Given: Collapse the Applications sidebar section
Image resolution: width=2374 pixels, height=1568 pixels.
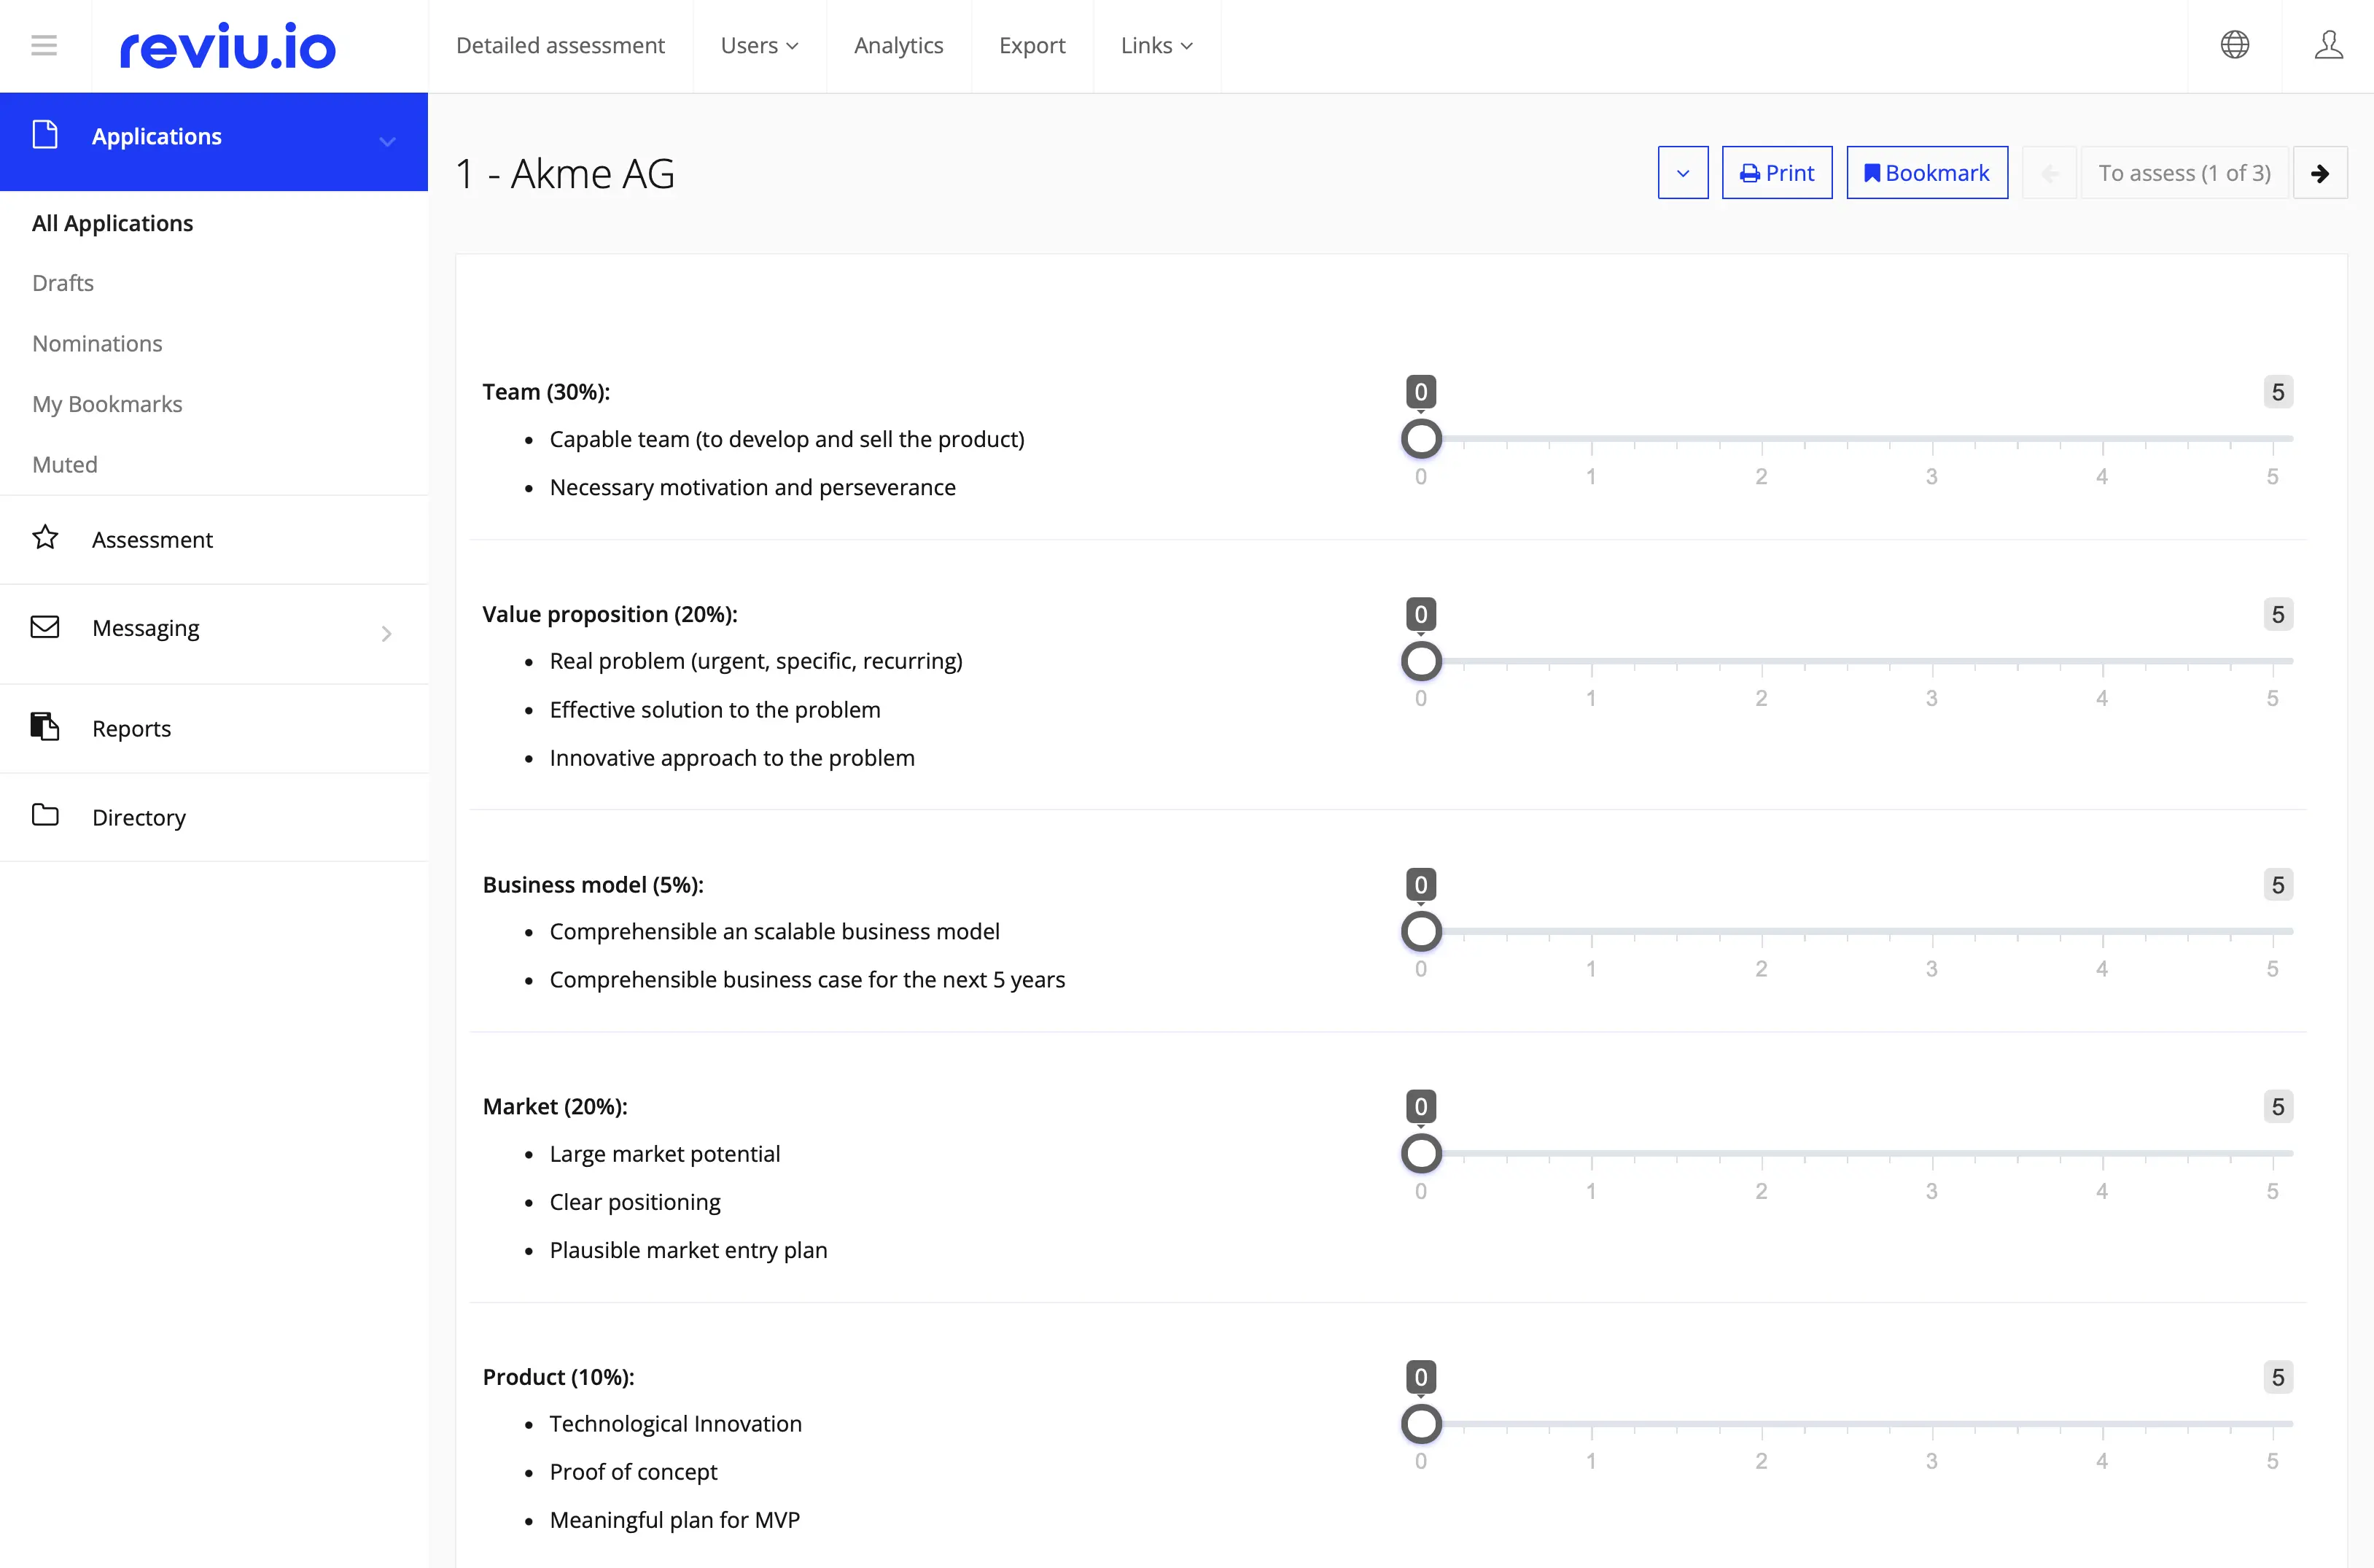Looking at the screenshot, I should tap(387, 141).
